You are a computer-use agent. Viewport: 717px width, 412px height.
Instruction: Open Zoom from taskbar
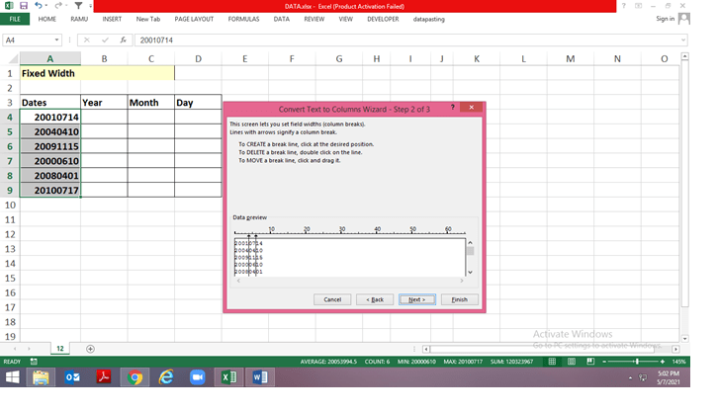click(197, 377)
